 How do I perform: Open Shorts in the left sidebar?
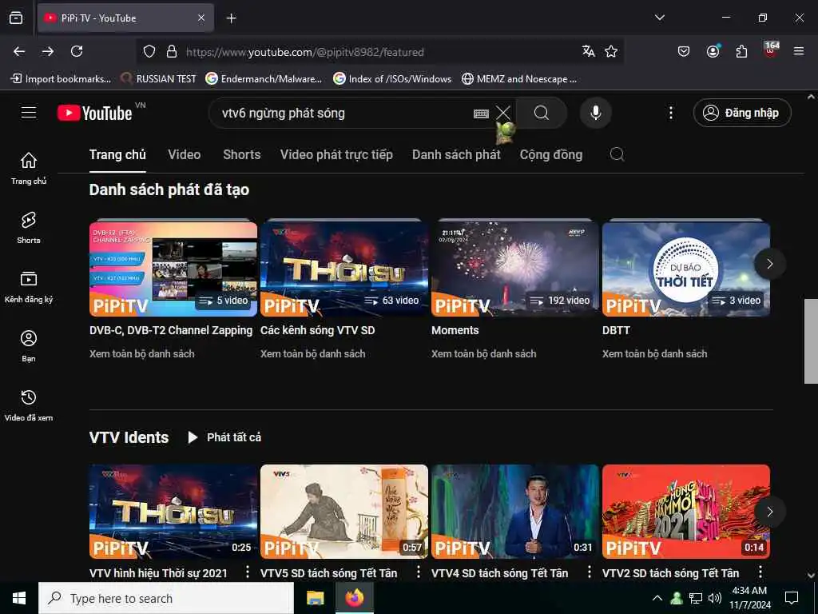pos(29,228)
